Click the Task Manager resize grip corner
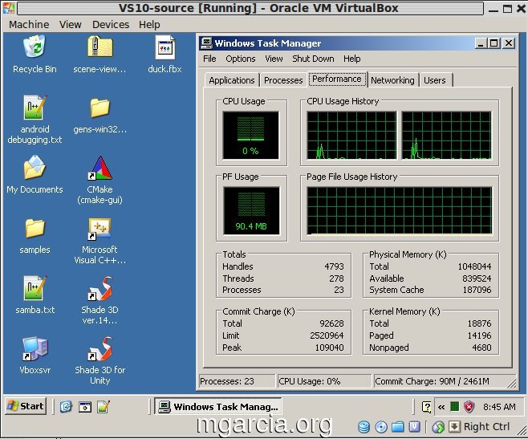Viewport: 528px width, 439px height. pos(511,383)
